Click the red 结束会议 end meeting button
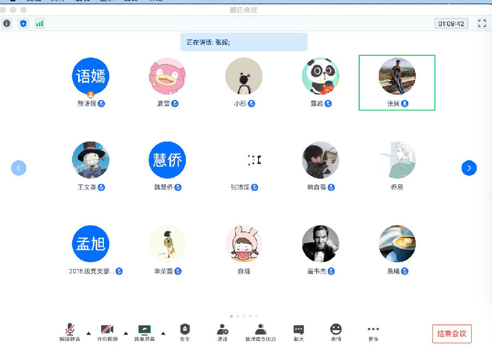Image resolution: width=492 pixels, height=346 pixels. tap(452, 333)
